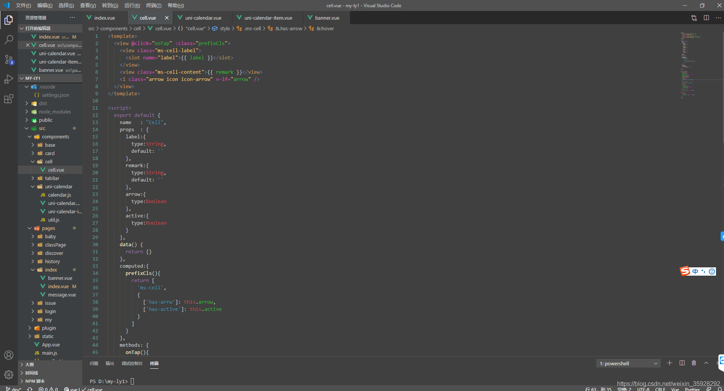This screenshot has width=724, height=391.
Task: Click the CRLF line ending in status bar
Action: pos(660,389)
